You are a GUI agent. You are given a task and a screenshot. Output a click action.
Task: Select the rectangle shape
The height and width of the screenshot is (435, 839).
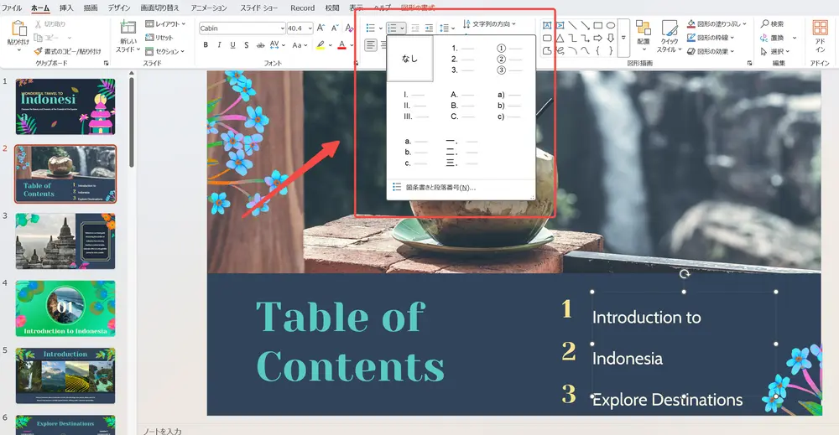[x=598, y=25]
